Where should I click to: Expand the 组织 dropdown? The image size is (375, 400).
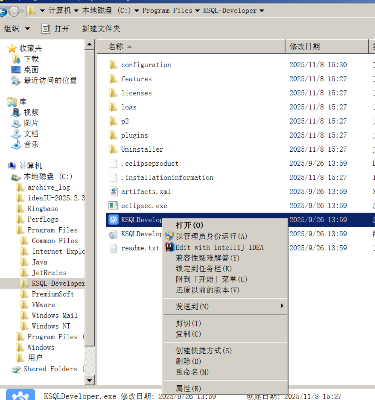pyautogui.click(x=16, y=28)
